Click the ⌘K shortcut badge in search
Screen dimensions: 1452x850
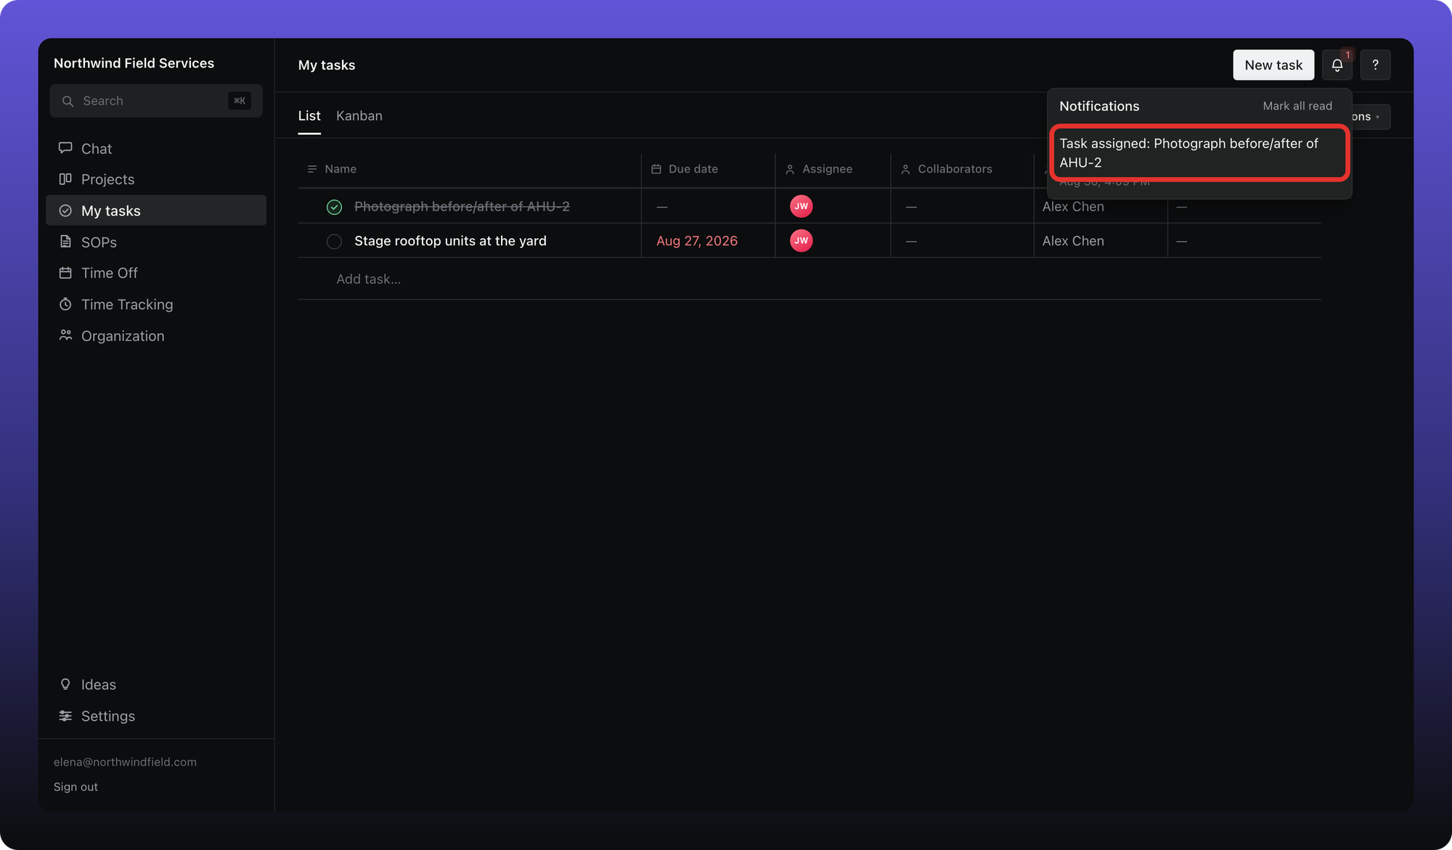click(x=240, y=101)
